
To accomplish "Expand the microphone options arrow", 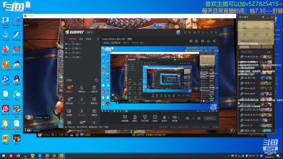I will point(169,118).
